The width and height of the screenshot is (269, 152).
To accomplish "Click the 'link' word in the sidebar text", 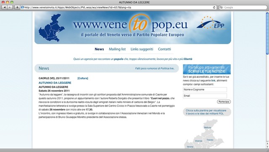I will click(x=213, y=81).
